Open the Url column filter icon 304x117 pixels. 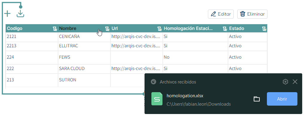pos(159,29)
